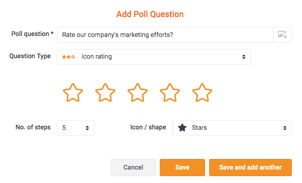Viewport: 302px width, 183px height.
Task: Select the first rating star
Action: click(x=73, y=93)
